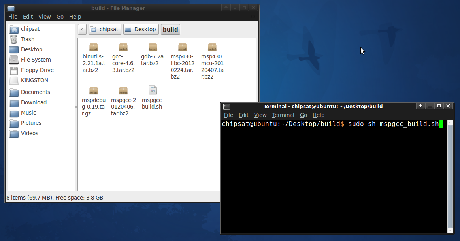Select gcc-core-4.6.3.tar.bz2 archive icon
The height and width of the screenshot is (241, 460).
(123, 47)
